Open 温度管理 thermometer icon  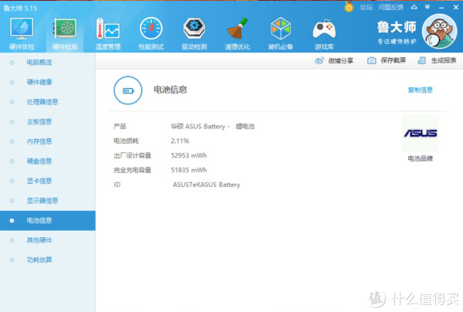coord(108,29)
